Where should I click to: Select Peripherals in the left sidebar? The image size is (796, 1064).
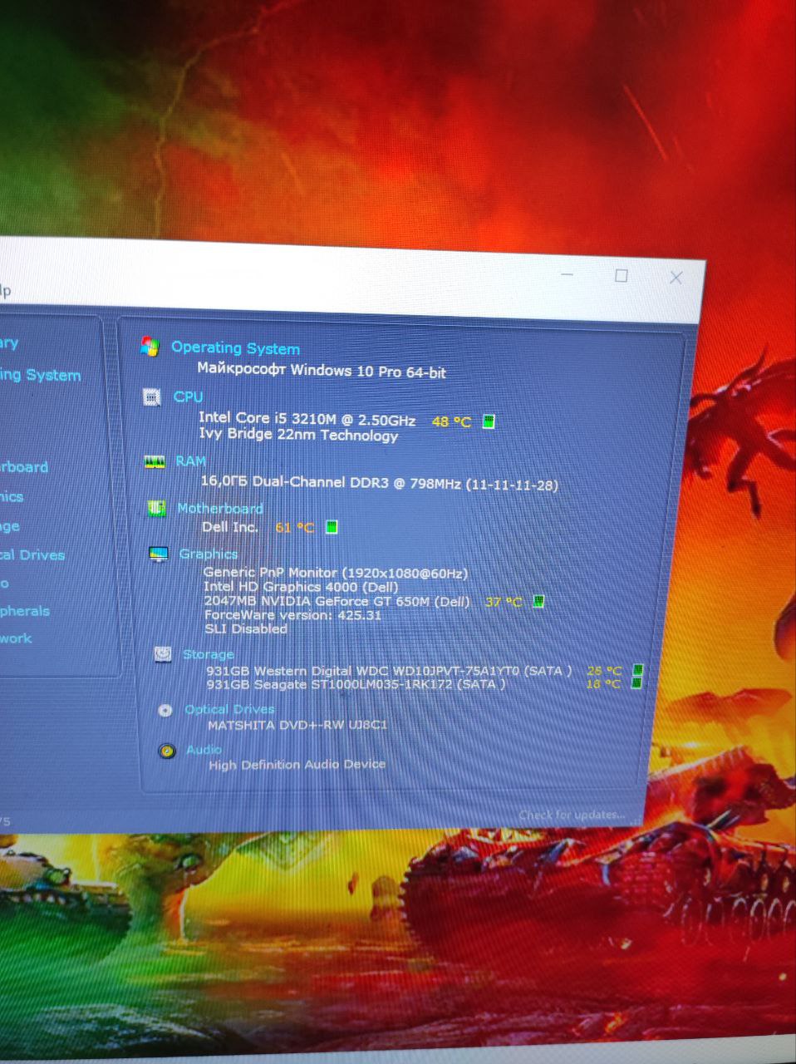(25, 611)
